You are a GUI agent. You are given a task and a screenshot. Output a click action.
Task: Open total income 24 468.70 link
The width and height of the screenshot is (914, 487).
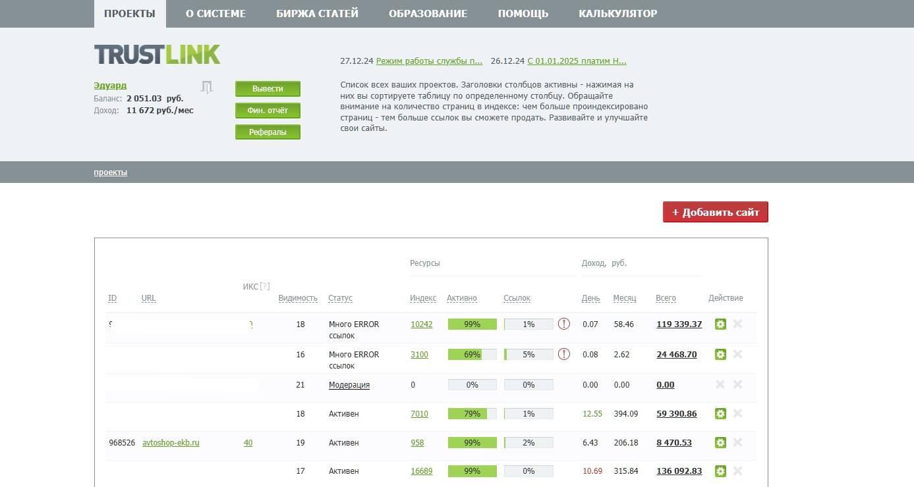click(677, 355)
